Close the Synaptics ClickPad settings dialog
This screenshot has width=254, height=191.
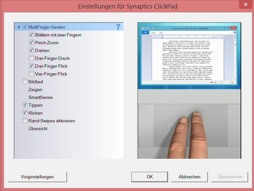[x=246, y=5]
